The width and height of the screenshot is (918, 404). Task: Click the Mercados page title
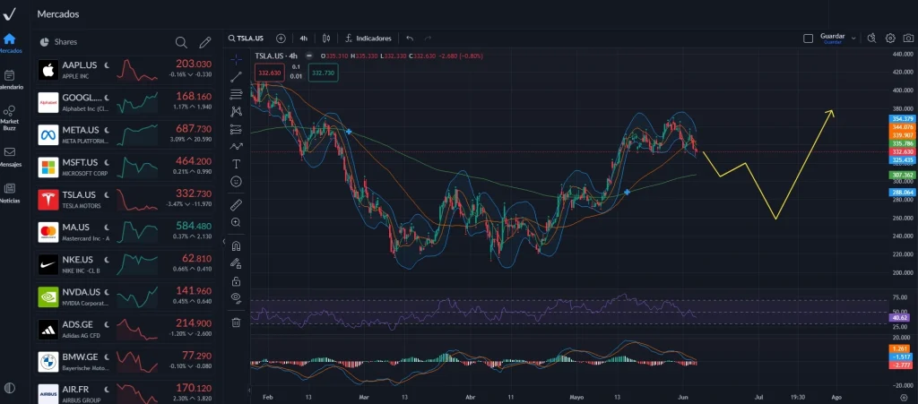coord(58,14)
